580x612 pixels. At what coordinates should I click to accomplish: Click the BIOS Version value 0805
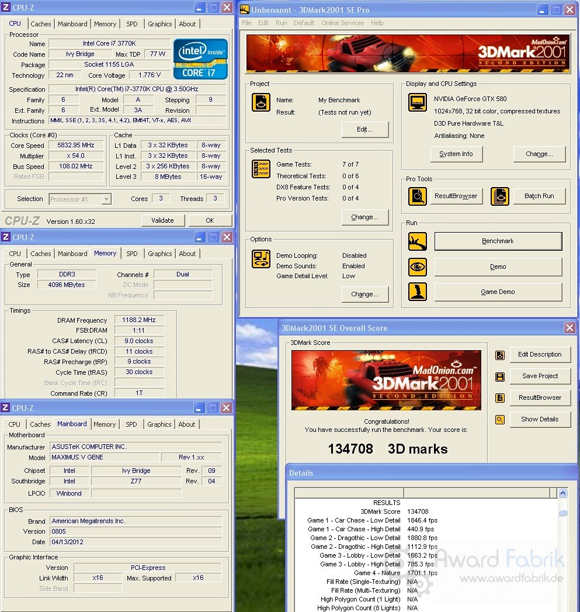[x=136, y=531]
